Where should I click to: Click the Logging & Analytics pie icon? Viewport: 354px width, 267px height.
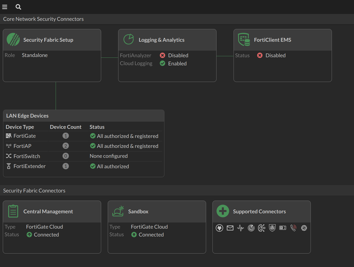coord(128,40)
